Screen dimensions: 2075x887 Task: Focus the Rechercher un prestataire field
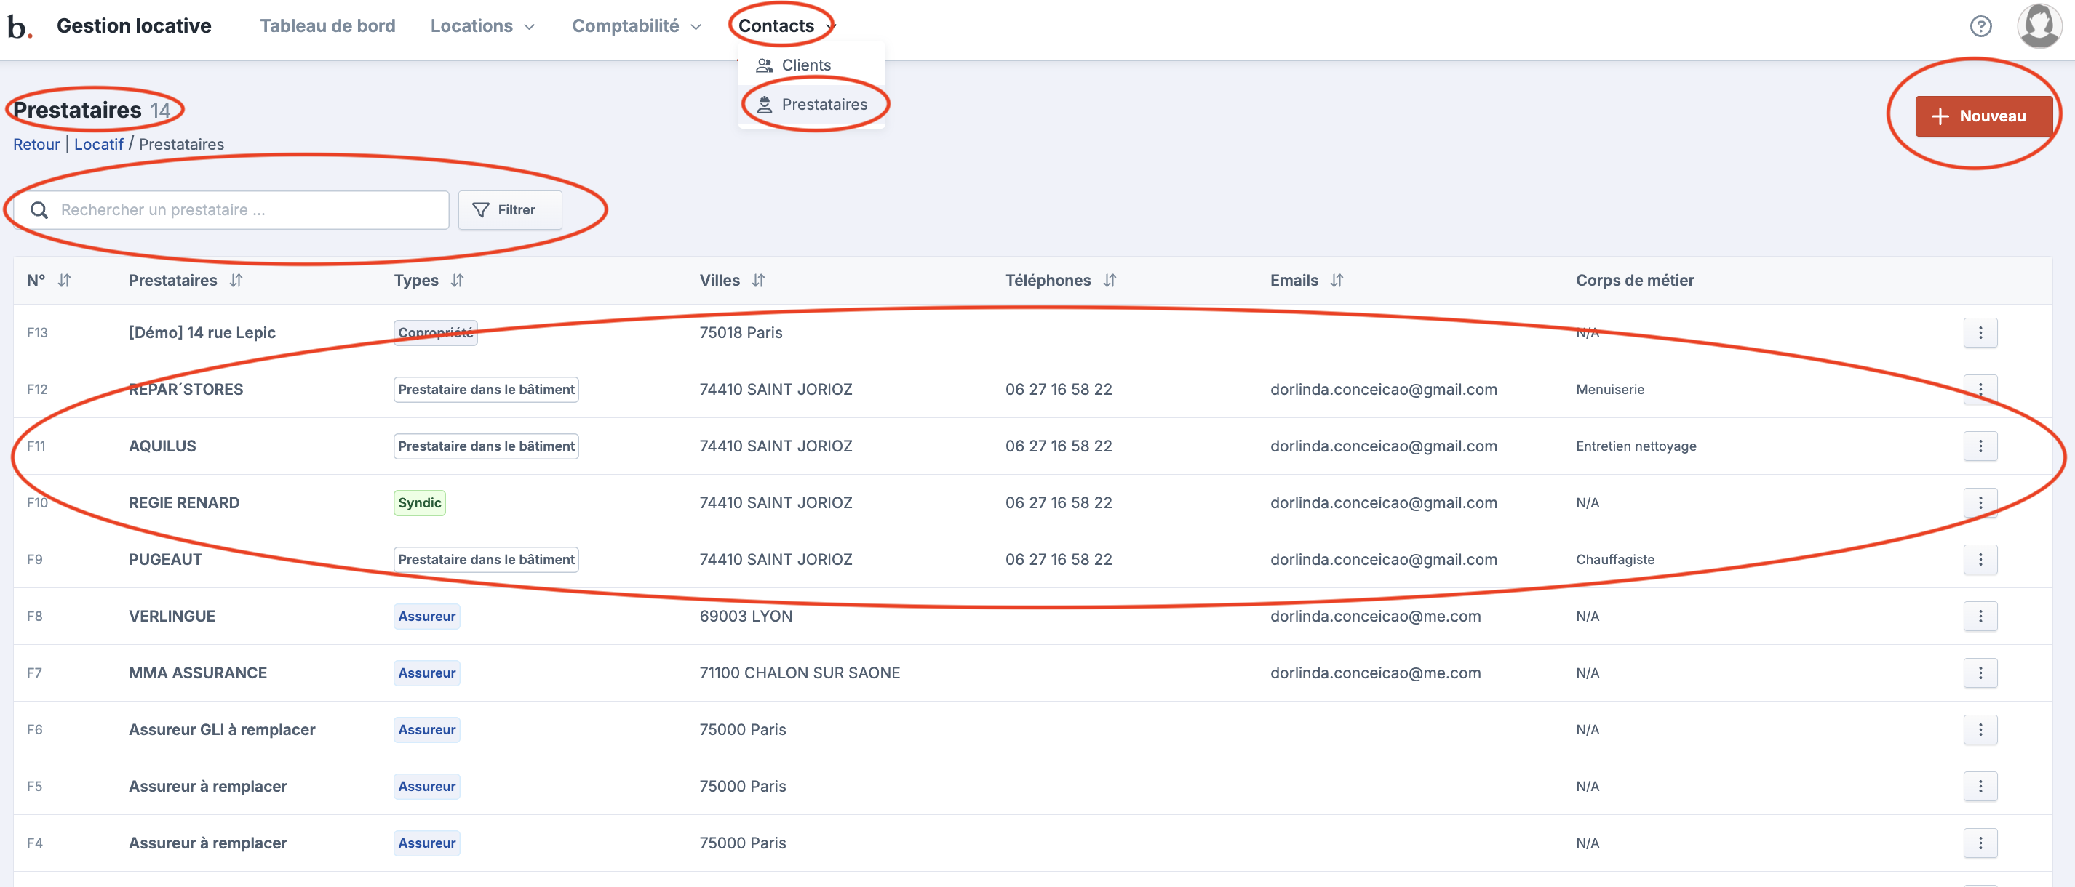(242, 210)
